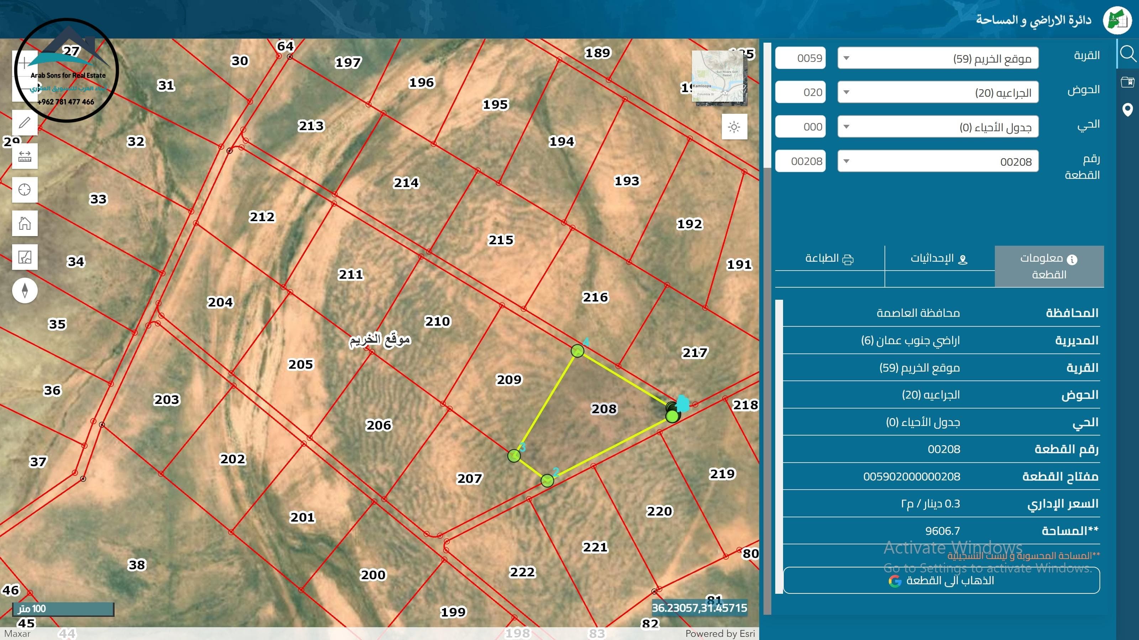Click the locate-me crosshair icon

25,190
